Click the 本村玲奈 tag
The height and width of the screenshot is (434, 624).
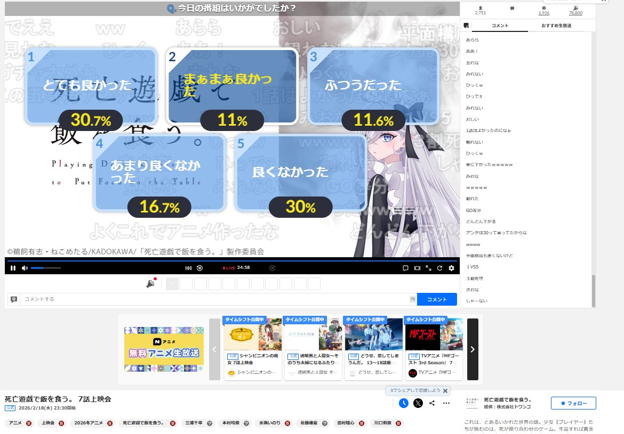(x=231, y=423)
